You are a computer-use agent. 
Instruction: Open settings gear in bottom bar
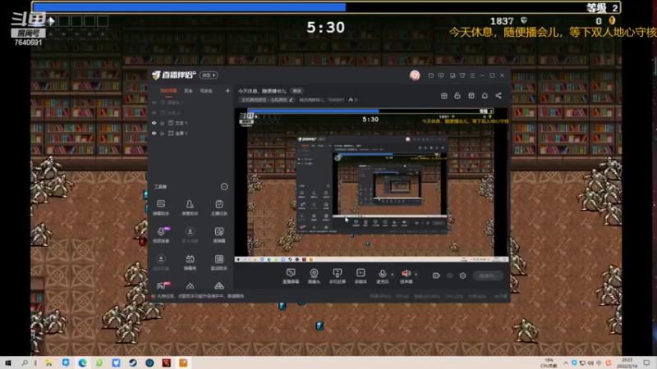[462, 276]
